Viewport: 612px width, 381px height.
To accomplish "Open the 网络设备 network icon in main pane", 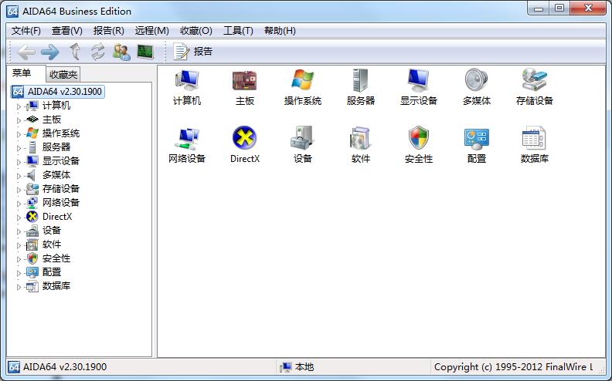I will coord(187,138).
